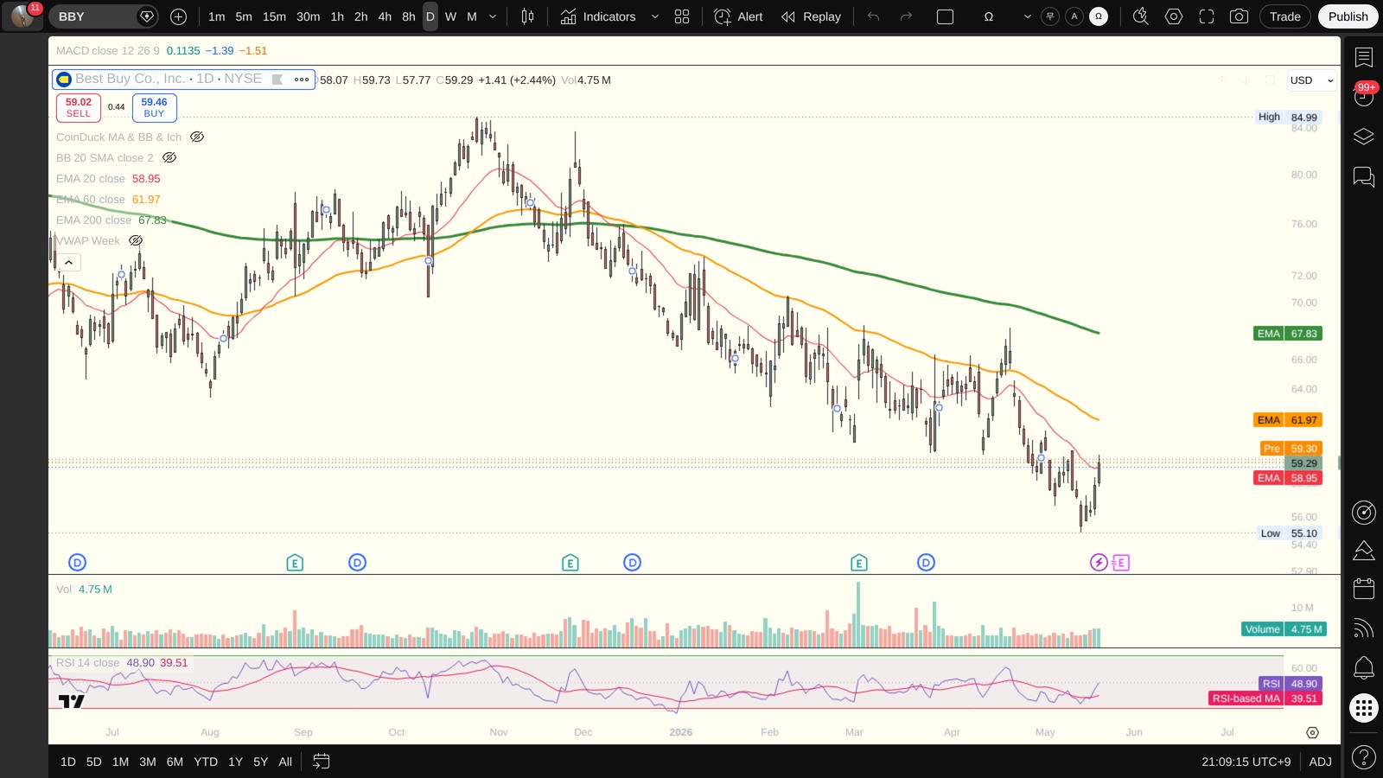This screenshot has height=778, width=1383.
Task: Open the indicators favorites dropdown arrow
Action: pyautogui.click(x=654, y=16)
